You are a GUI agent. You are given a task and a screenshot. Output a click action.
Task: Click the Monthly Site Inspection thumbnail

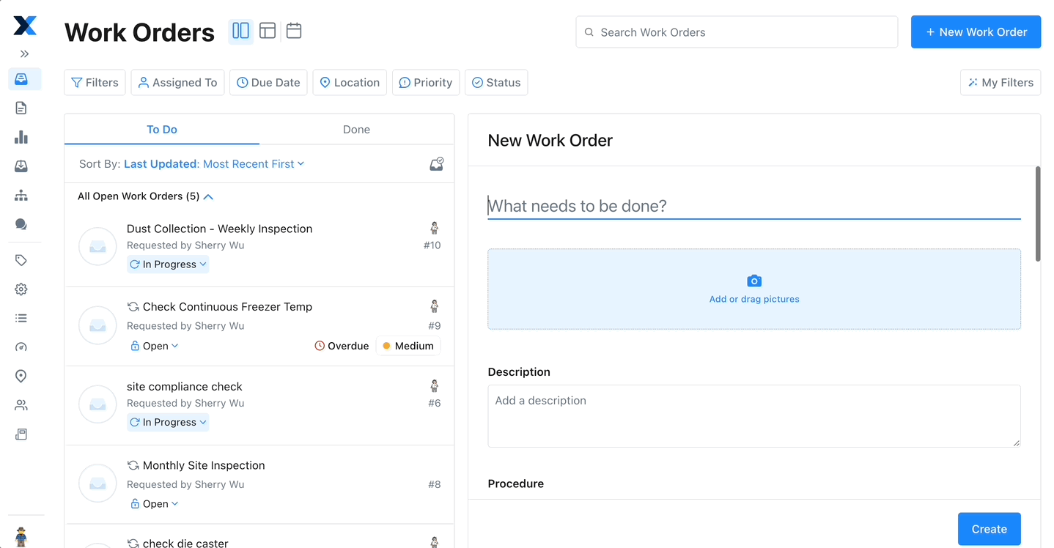click(97, 484)
